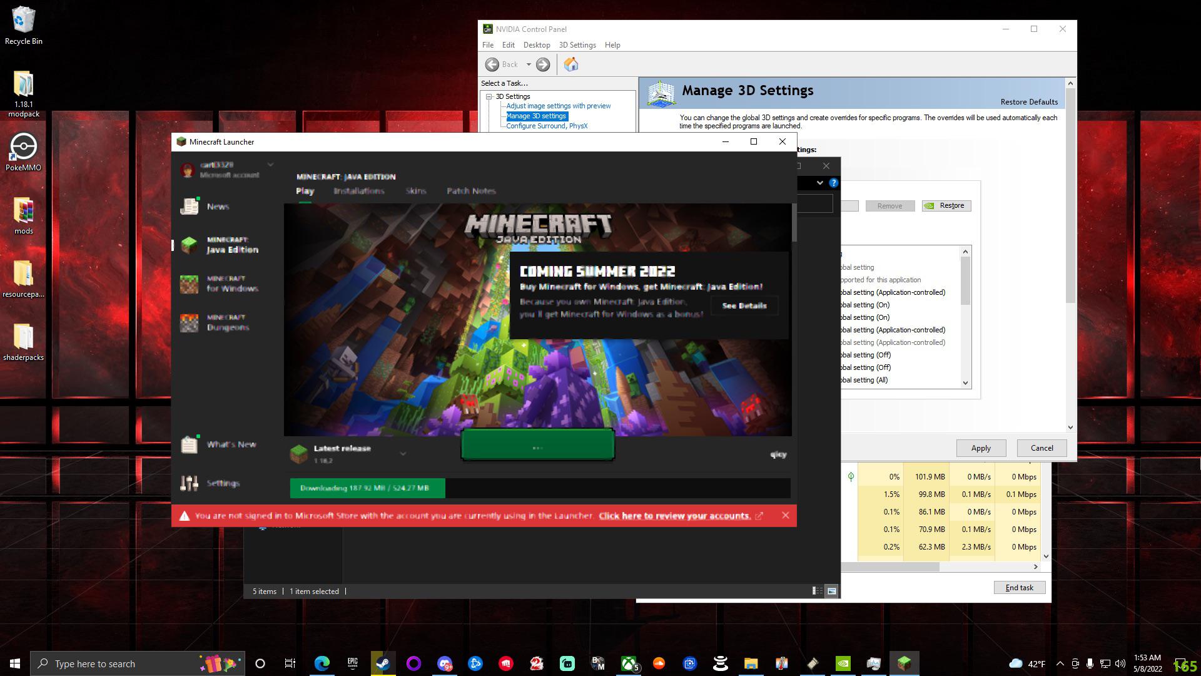Click the account avatar in Minecraft Launcher

click(x=188, y=170)
